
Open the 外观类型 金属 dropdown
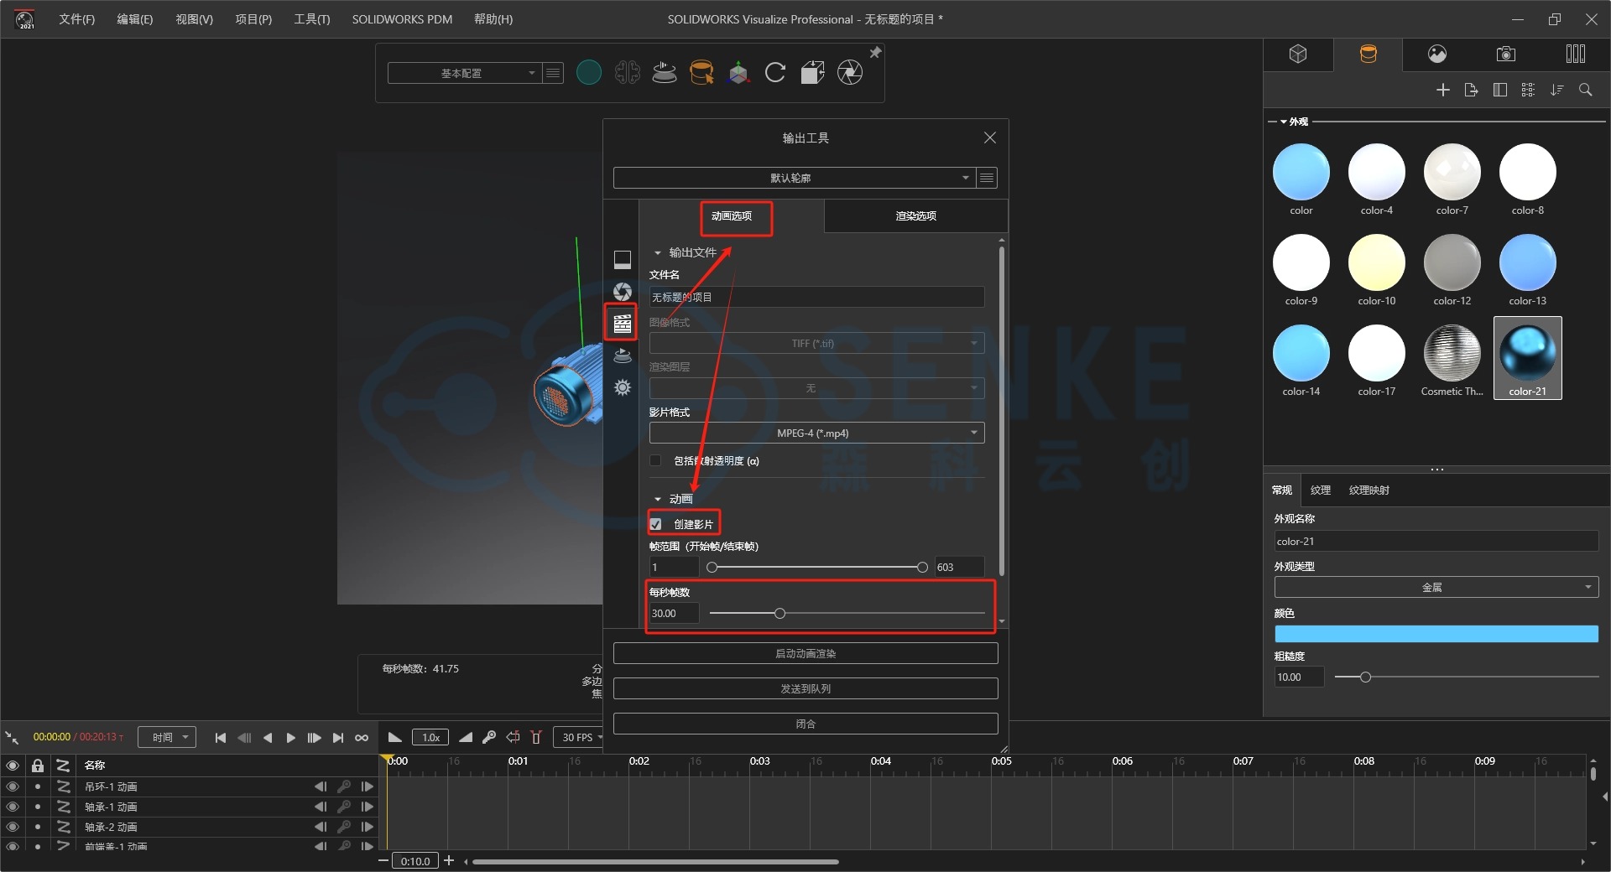(x=1436, y=587)
